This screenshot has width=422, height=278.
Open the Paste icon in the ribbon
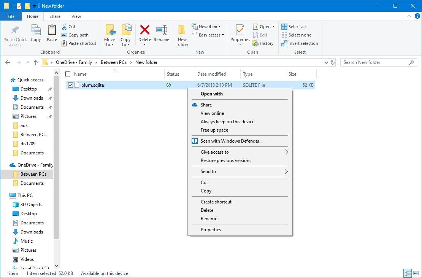click(52, 34)
